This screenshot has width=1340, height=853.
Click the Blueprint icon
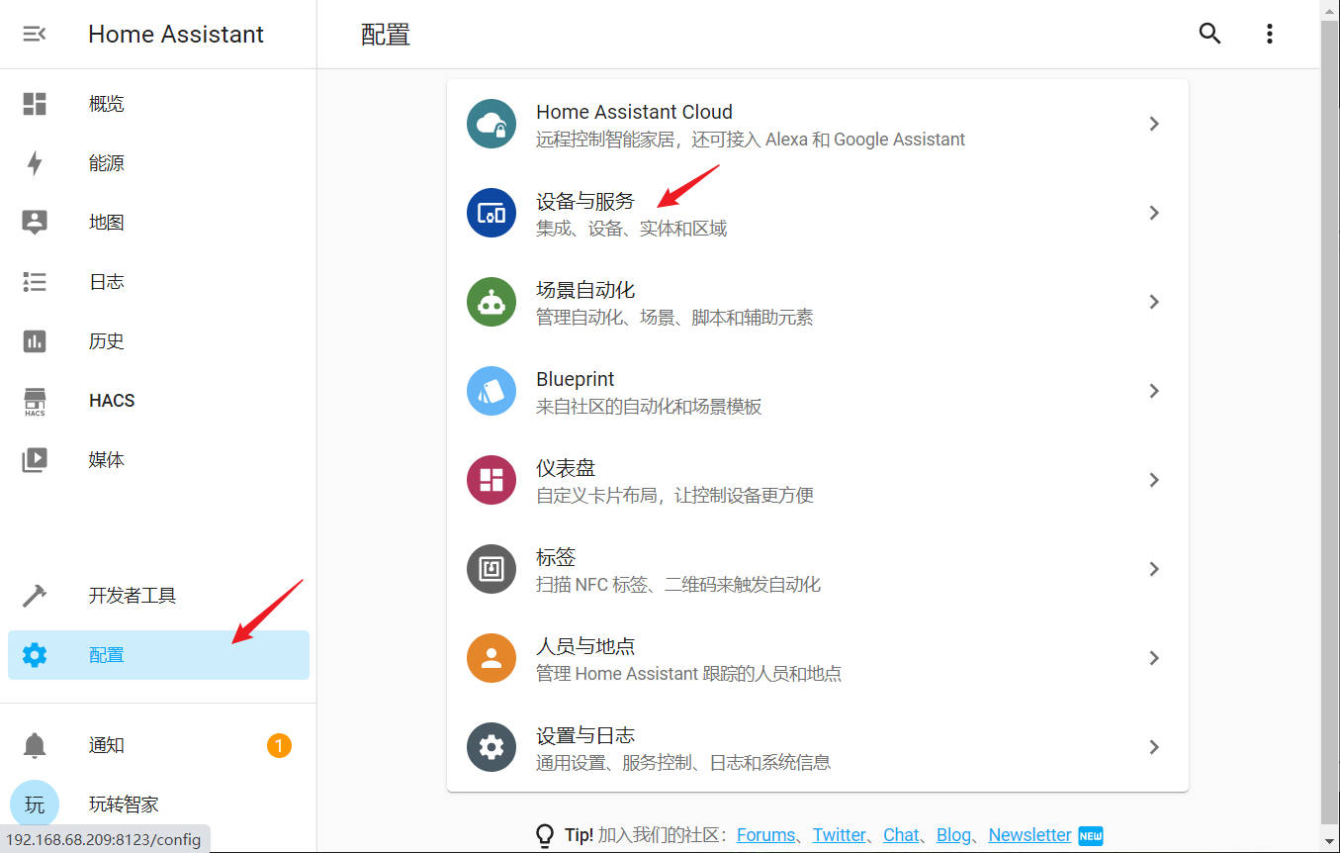tap(491, 391)
